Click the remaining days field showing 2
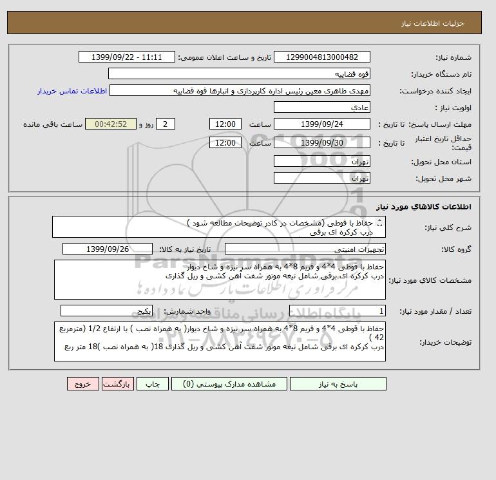496x480 pixels. click(x=165, y=124)
